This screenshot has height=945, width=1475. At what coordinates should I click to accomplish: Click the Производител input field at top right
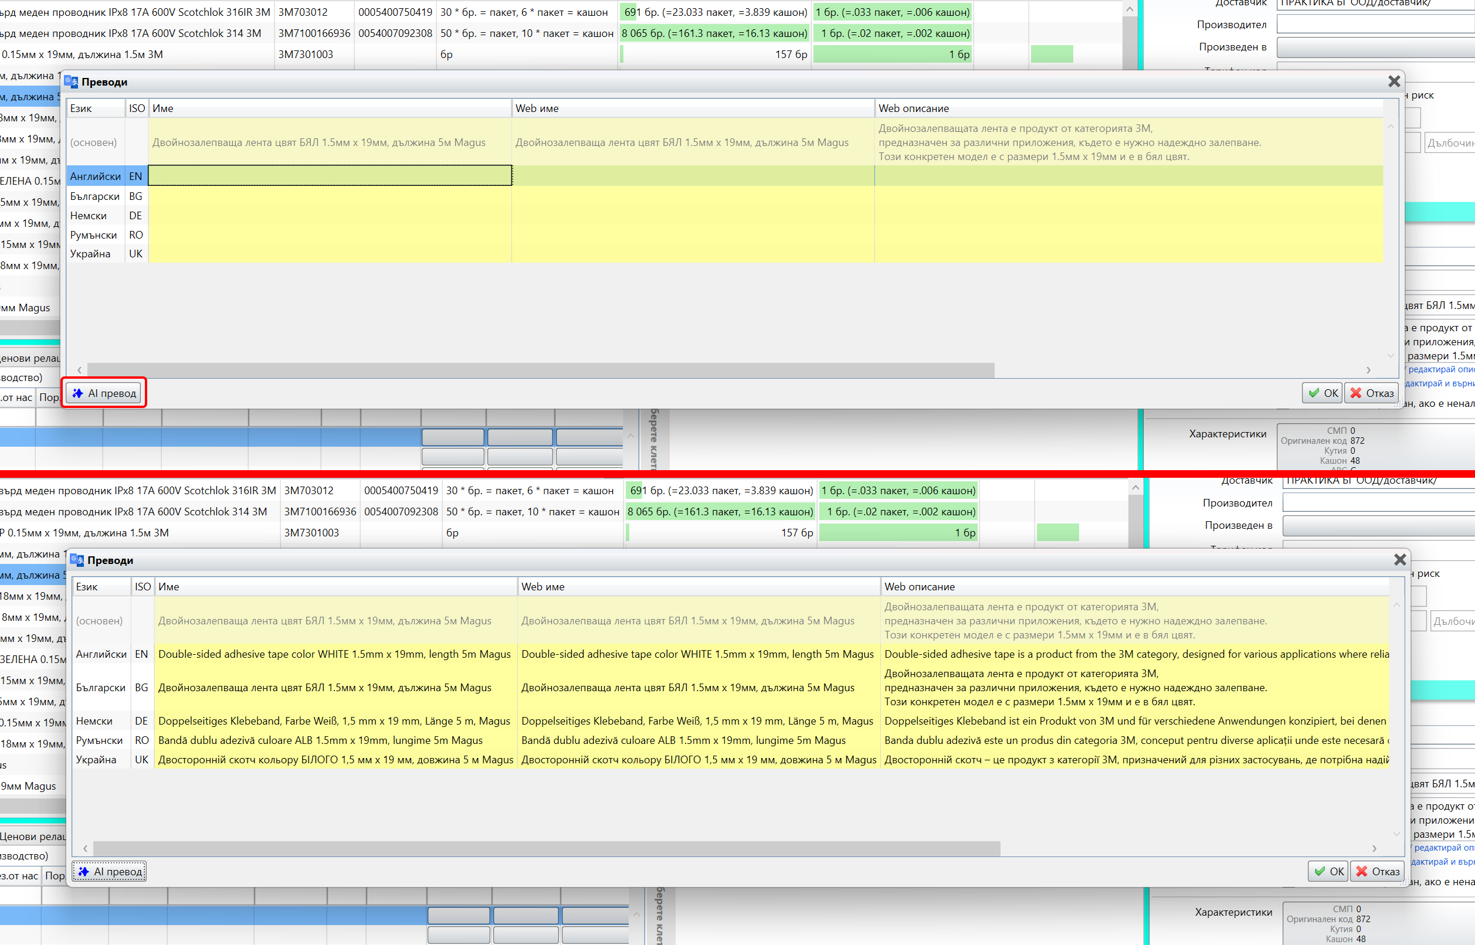coord(1375,25)
